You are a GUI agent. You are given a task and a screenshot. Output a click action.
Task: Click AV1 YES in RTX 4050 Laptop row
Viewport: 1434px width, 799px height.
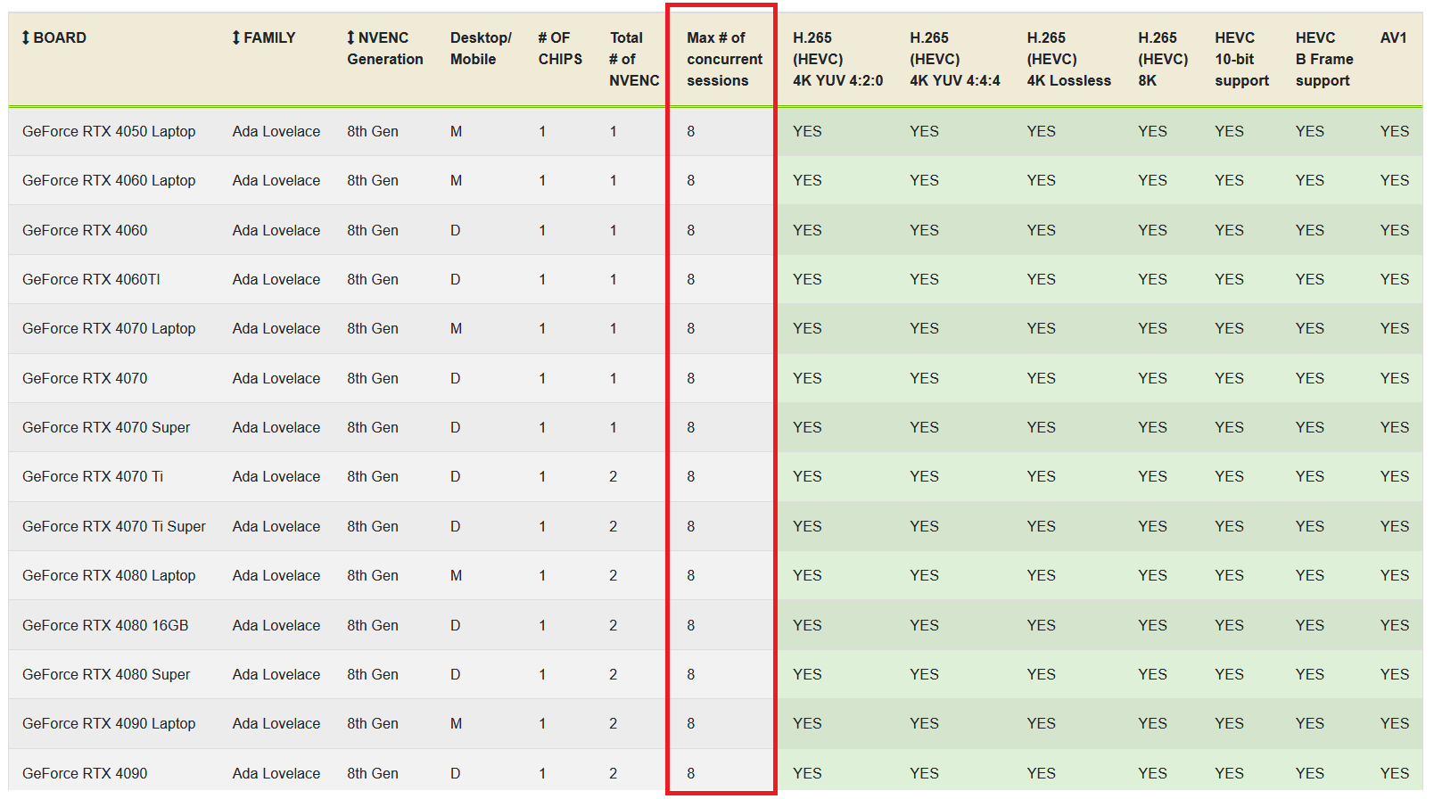1395,131
